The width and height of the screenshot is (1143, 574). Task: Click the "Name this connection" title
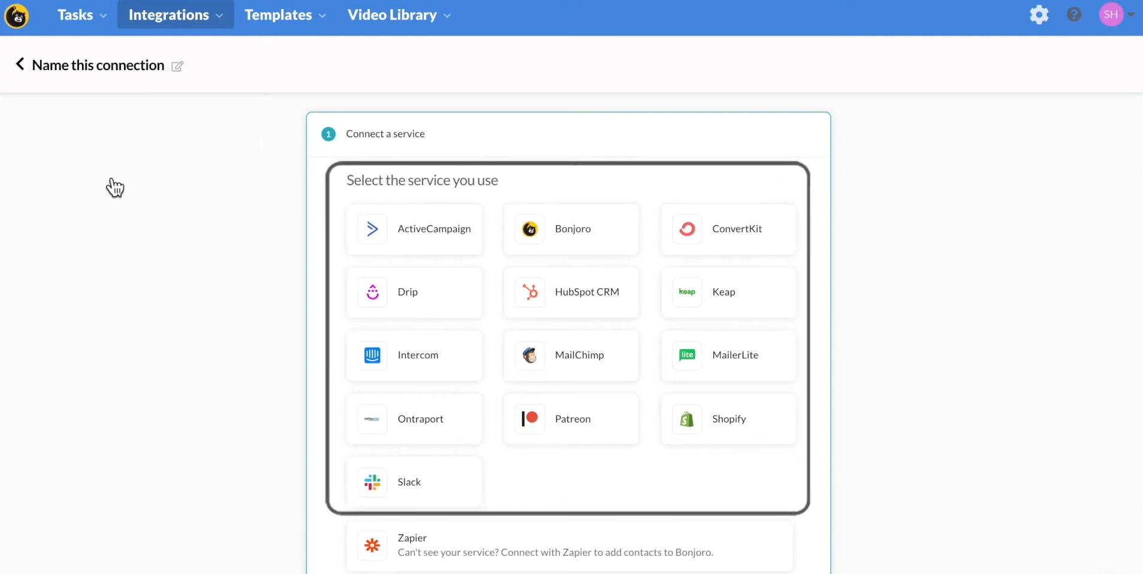[x=98, y=65]
